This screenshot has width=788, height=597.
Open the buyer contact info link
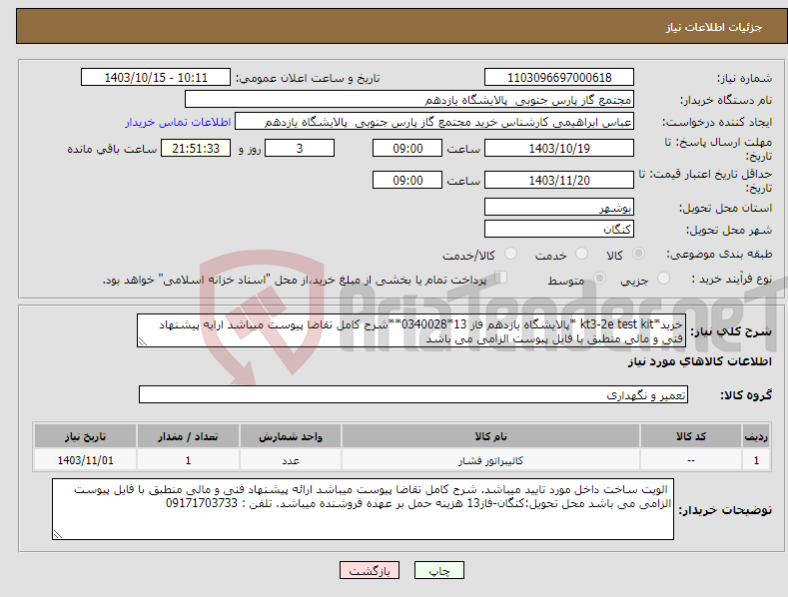[x=178, y=122]
